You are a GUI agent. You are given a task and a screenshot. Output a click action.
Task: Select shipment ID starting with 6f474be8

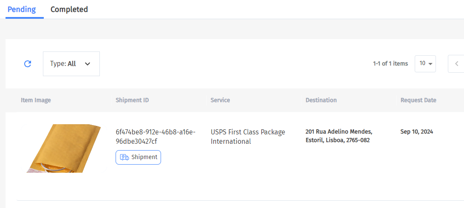[156, 137]
